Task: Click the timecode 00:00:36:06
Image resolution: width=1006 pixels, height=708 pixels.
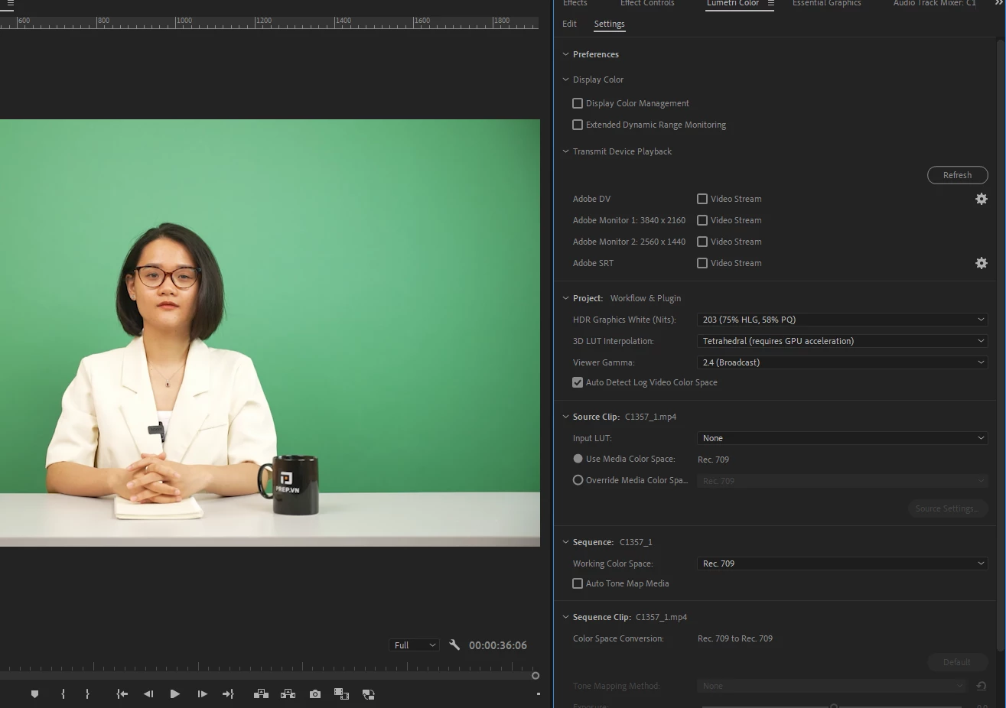Action: (498, 645)
